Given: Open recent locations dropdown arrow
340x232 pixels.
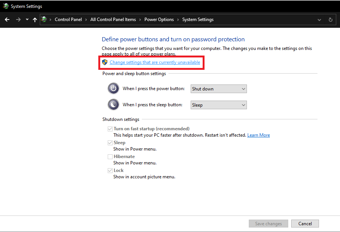Looking at the screenshot, I should click(27, 19).
